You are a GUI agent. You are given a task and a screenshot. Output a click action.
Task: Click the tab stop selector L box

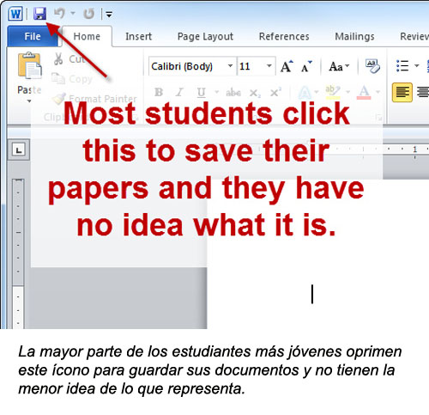(x=19, y=150)
